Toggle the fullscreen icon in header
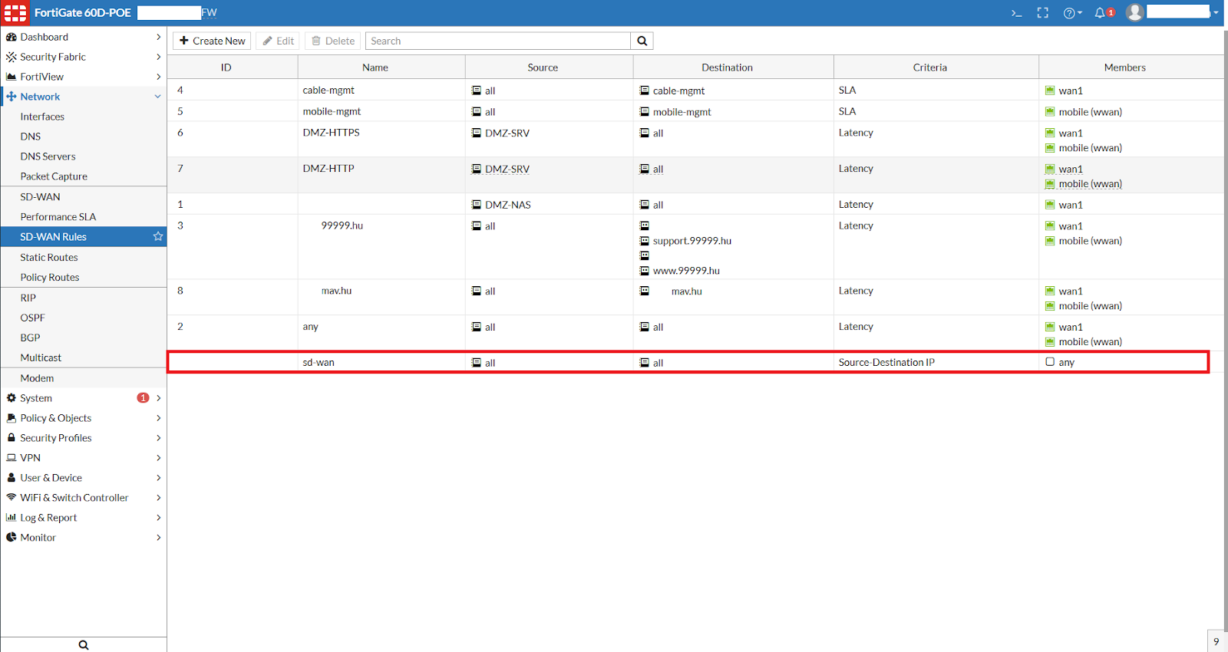Screen dimensions: 1228x652 (1042, 13)
